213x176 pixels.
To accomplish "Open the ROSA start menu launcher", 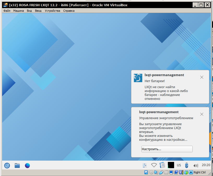I will click(x=7, y=165).
